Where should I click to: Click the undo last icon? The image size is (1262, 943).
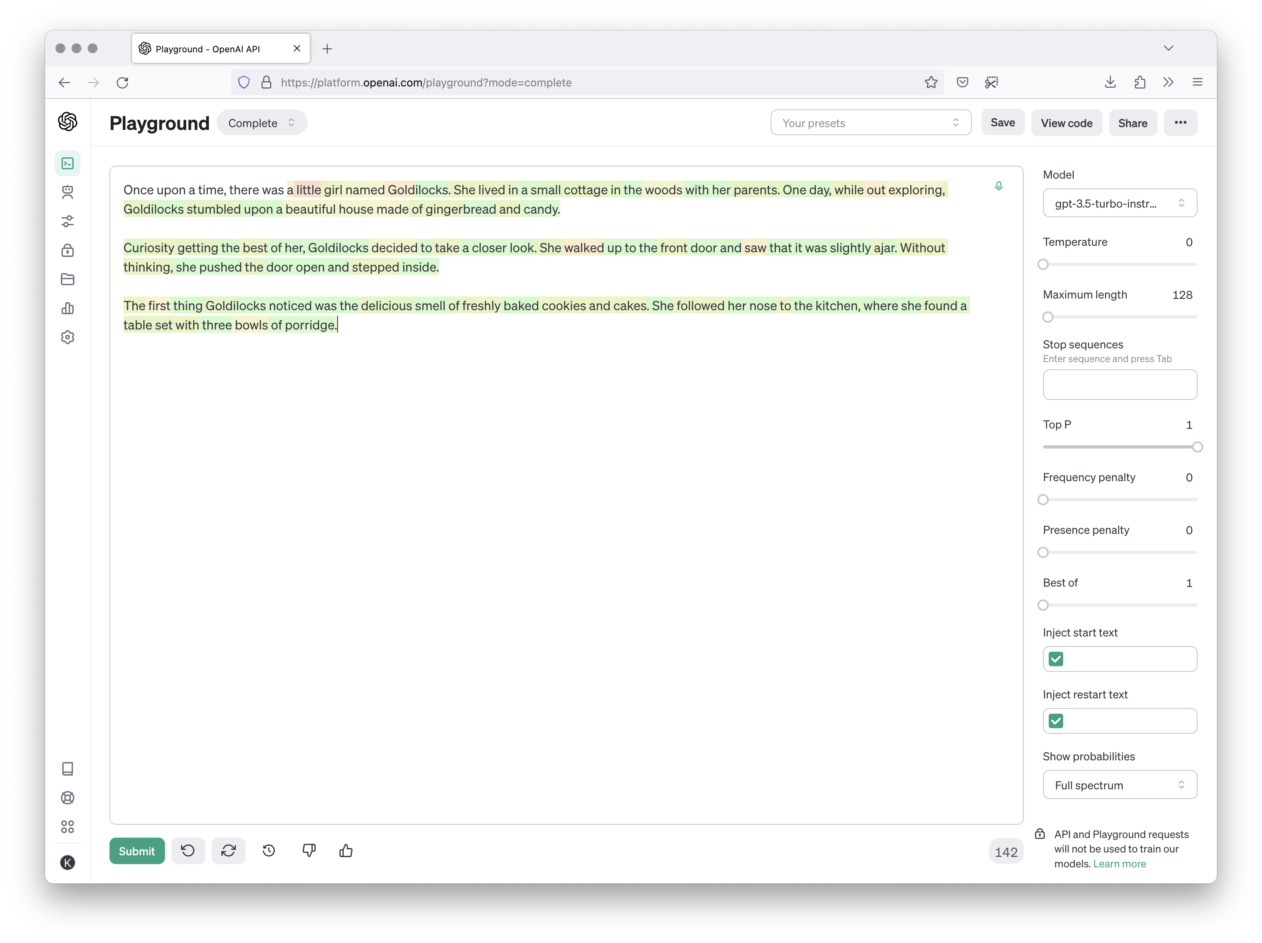tap(188, 850)
